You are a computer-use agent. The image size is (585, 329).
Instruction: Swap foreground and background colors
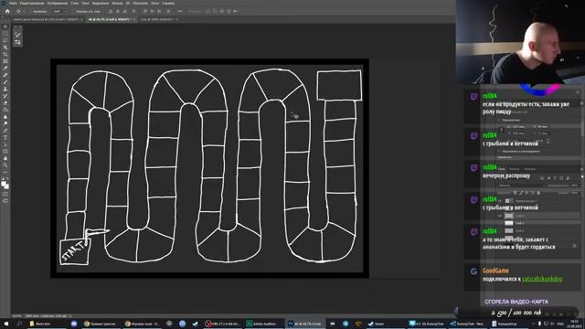coord(7,179)
